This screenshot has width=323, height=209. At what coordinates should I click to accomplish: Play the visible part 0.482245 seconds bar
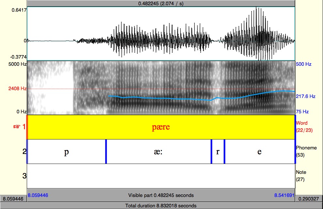[161, 195]
